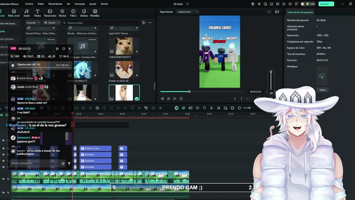Click the paper plane share icon

pos(259,4)
